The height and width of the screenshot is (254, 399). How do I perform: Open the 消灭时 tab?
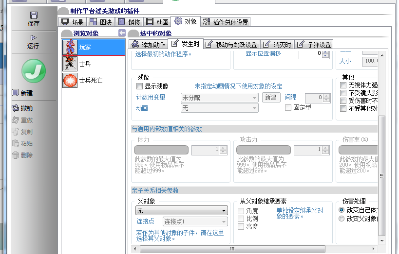pos(277,45)
